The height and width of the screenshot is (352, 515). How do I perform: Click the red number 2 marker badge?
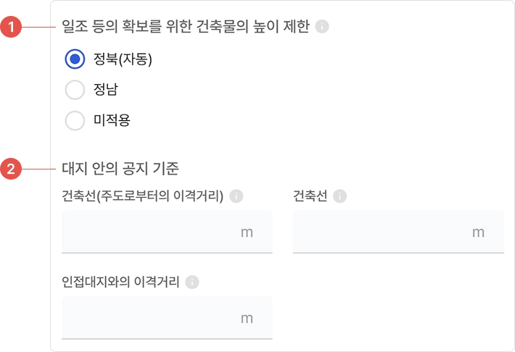pyautogui.click(x=10, y=169)
